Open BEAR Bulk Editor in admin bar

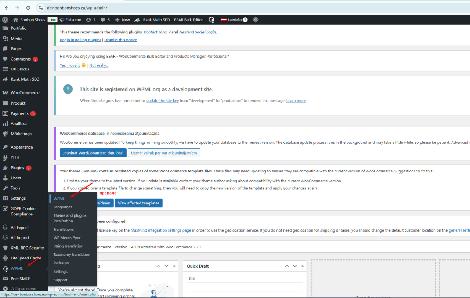tap(188, 20)
